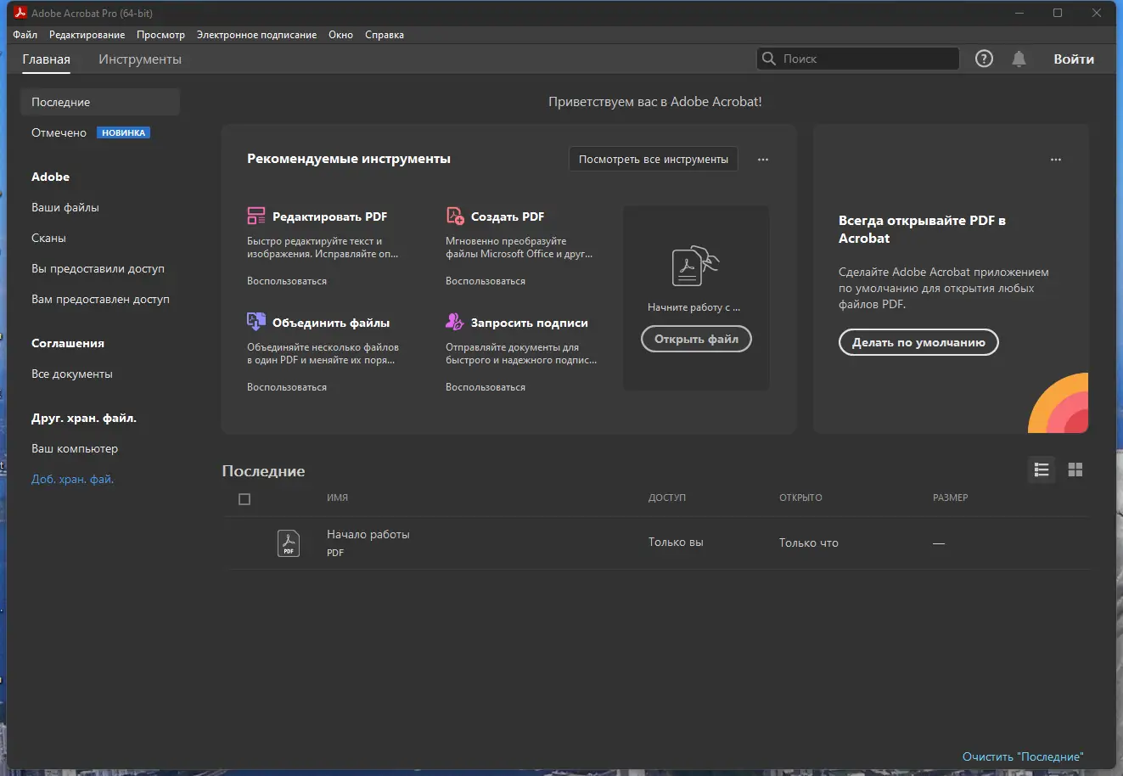The height and width of the screenshot is (776, 1123).
Task: Switch to grid thumbnail view
Action: (1075, 470)
